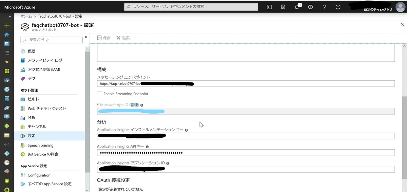The height and width of the screenshot is (192, 407).
Task: Open Speech priming menu item
Action: [x=49, y=145]
